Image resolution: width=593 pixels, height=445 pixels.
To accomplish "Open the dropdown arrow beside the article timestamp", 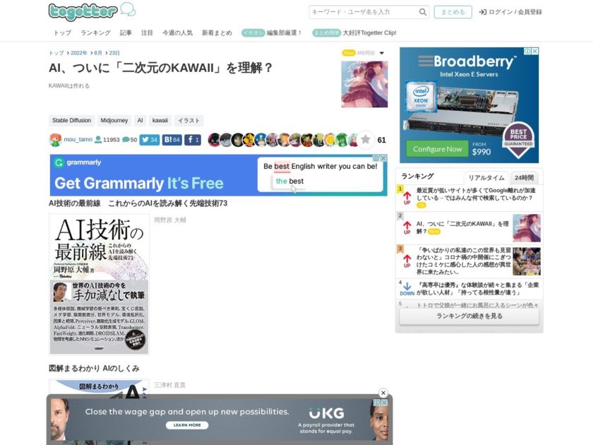I will pyautogui.click(x=381, y=53).
